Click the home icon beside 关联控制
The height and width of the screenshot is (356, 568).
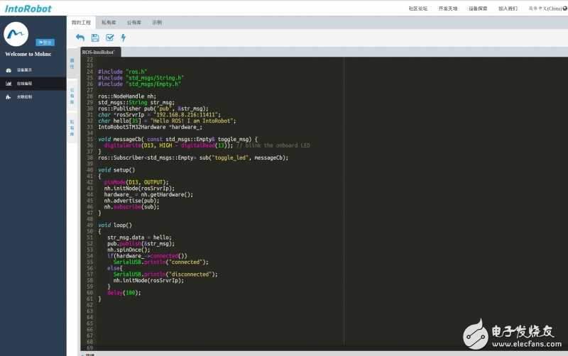(9, 96)
